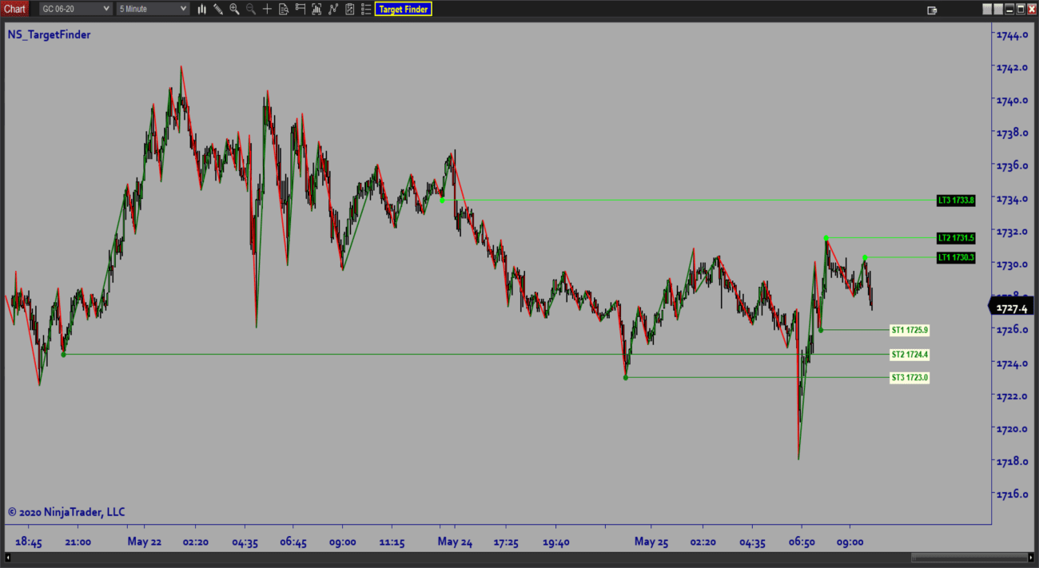Click the window linking icon in title bar

932,10
